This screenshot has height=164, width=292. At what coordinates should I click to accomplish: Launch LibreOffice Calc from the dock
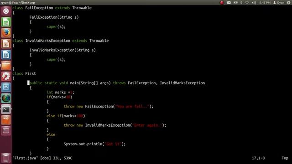[x=6, y=22]
